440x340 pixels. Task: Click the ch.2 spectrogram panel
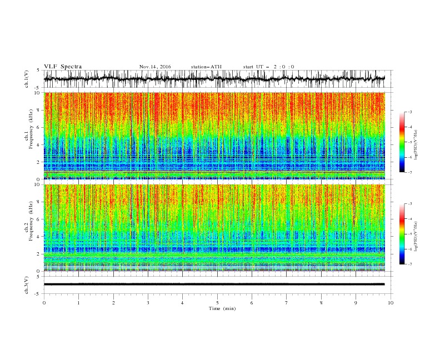pos(214,228)
